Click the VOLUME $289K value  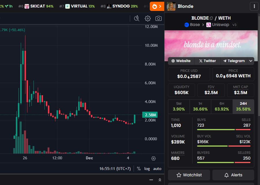point(178,142)
